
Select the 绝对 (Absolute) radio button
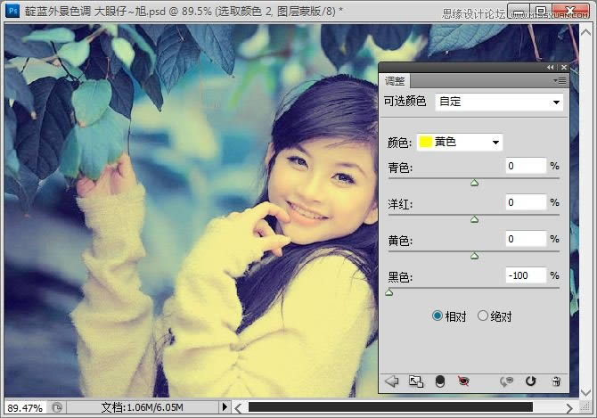484,316
